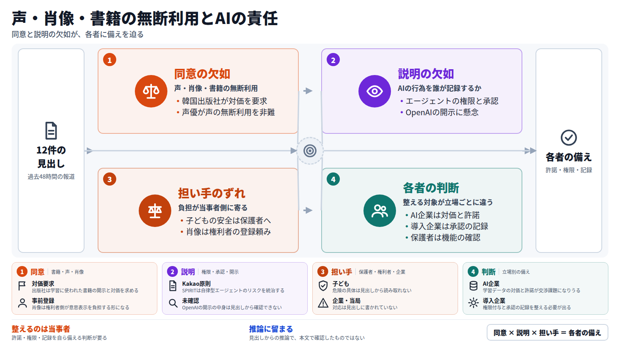Click the people icon in the 各者の判断 card

click(x=380, y=211)
